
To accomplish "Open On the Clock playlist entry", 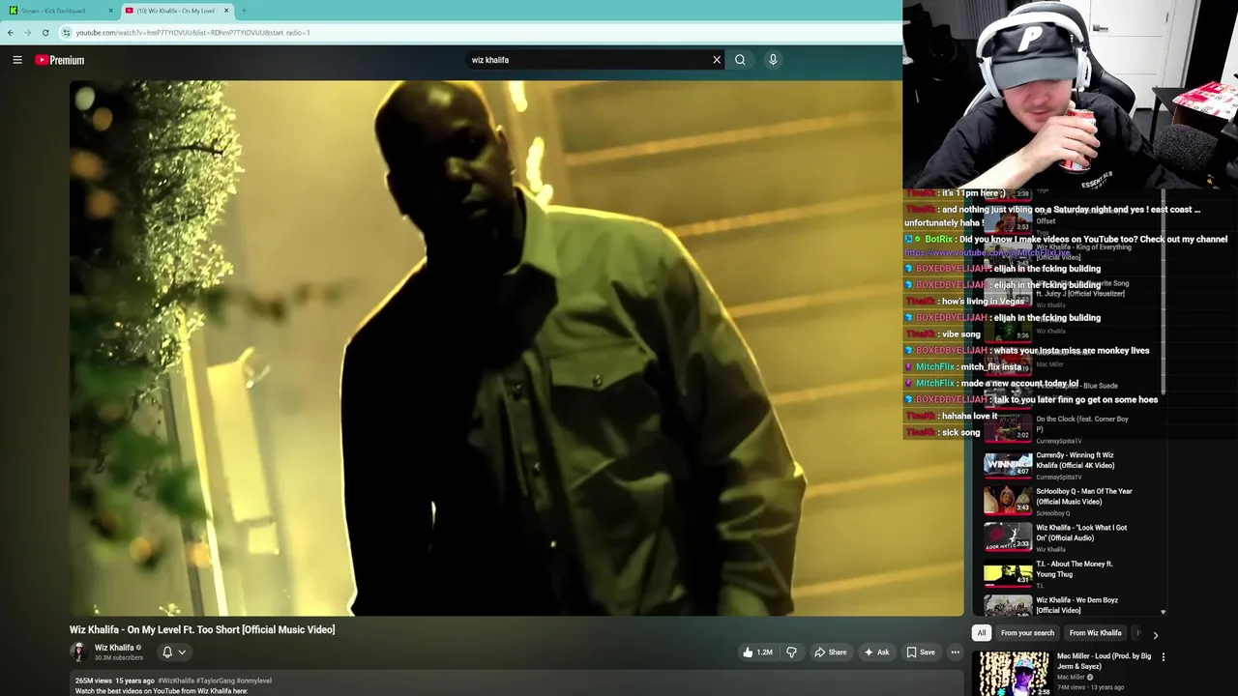I will pos(1068,427).
